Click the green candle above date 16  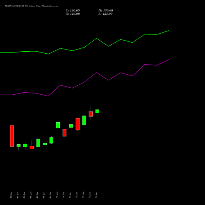[84, 120]
